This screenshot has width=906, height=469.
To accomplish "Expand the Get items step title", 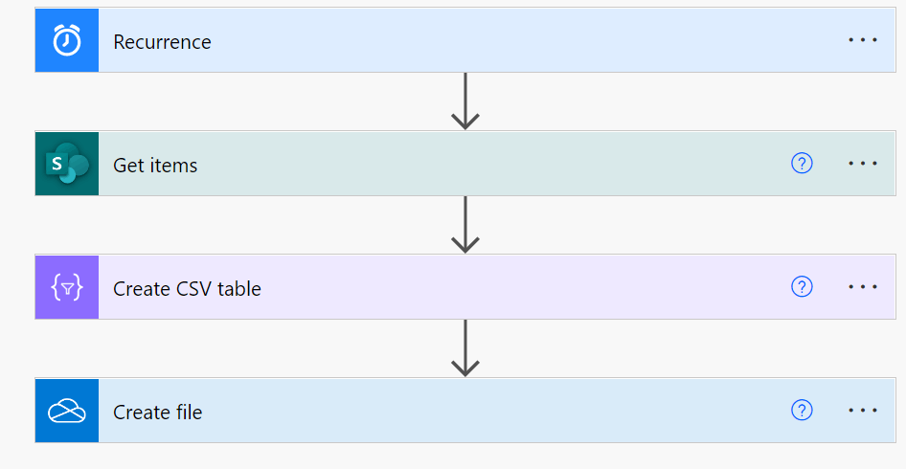I will (x=155, y=166).
